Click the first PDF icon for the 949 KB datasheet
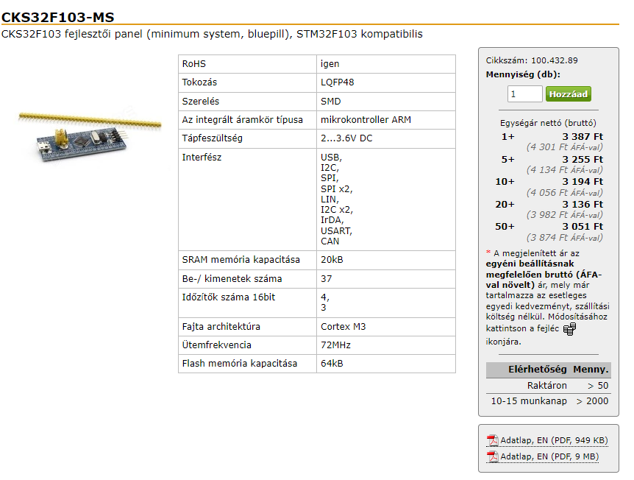Screen dimensions: 634x480 pyautogui.click(x=492, y=440)
